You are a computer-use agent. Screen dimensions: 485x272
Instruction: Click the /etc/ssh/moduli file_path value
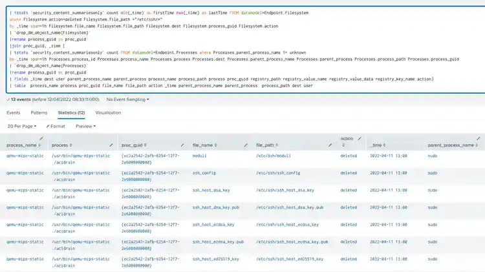[x=275, y=156]
